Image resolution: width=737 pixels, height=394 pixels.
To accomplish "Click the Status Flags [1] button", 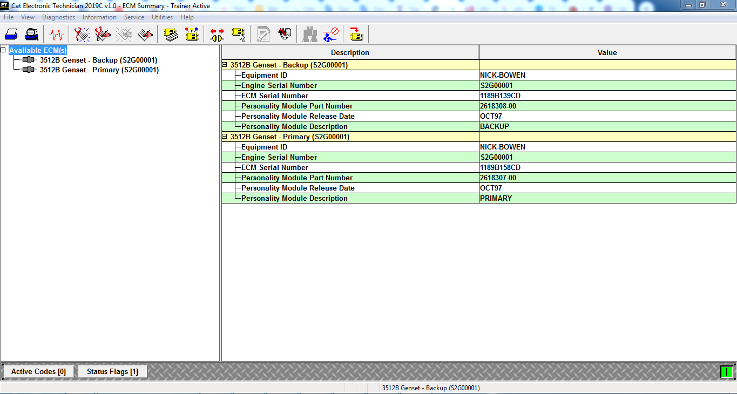I will click(x=112, y=371).
